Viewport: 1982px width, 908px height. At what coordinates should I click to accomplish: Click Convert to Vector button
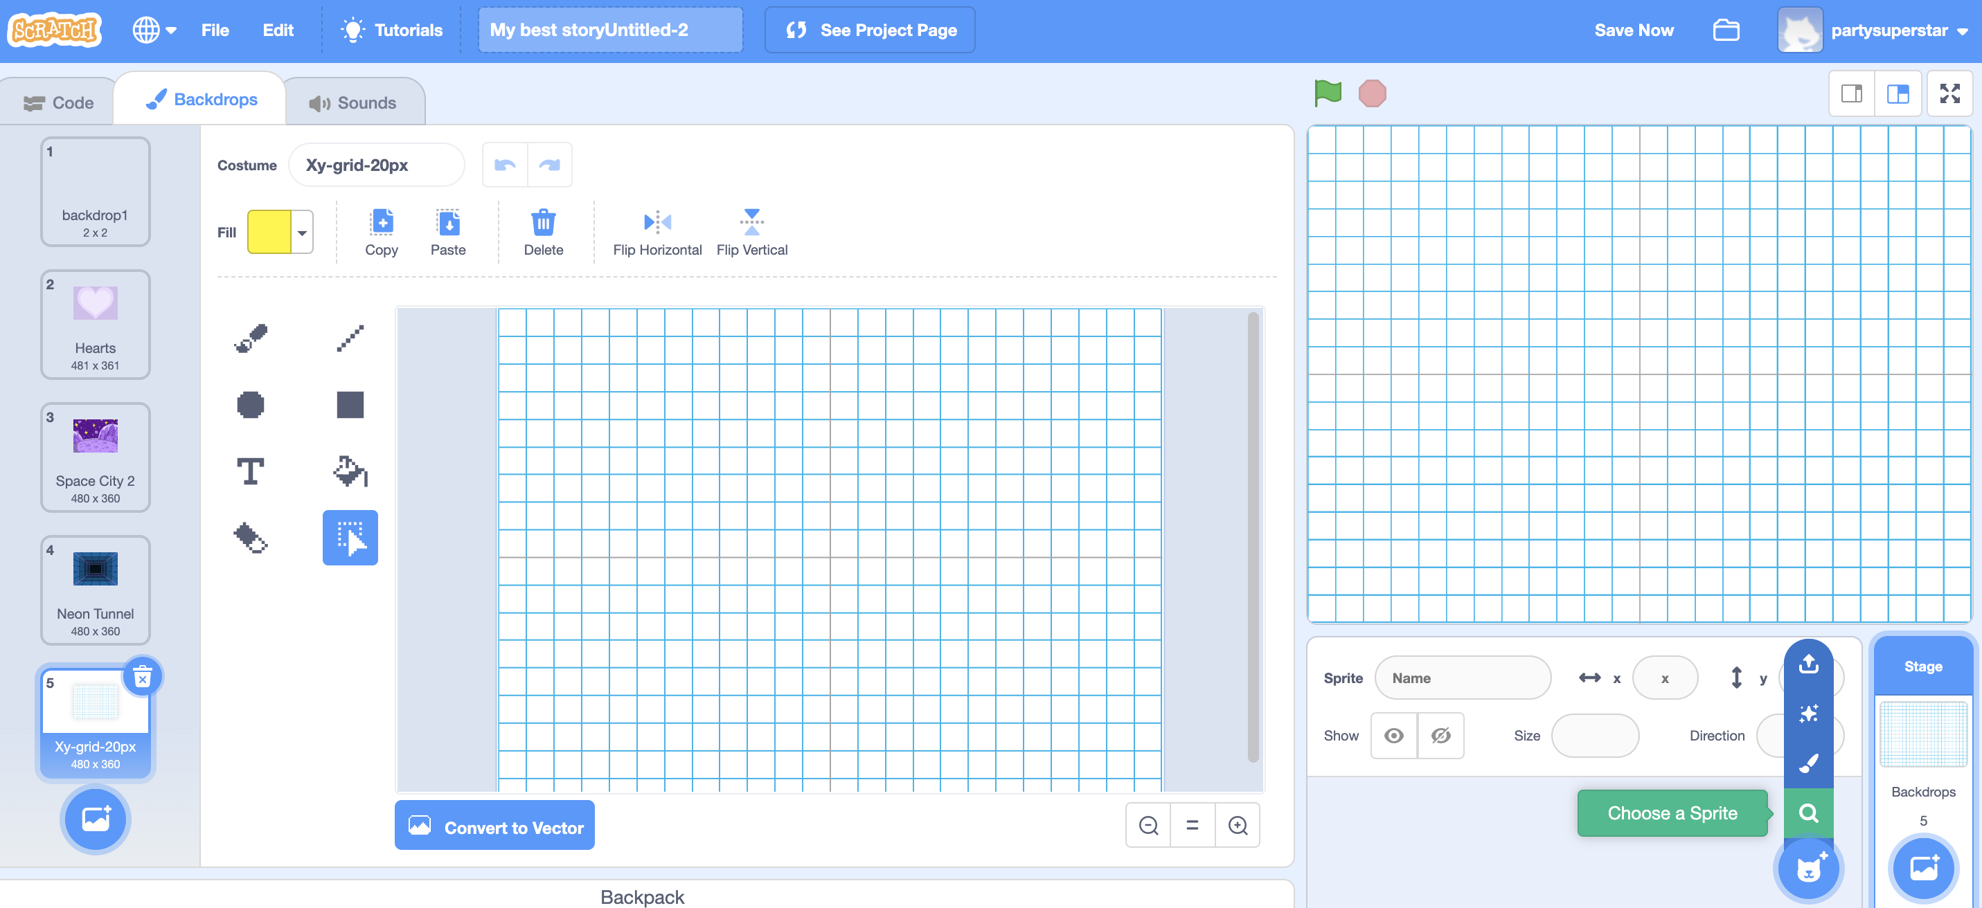tap(494, 826)
